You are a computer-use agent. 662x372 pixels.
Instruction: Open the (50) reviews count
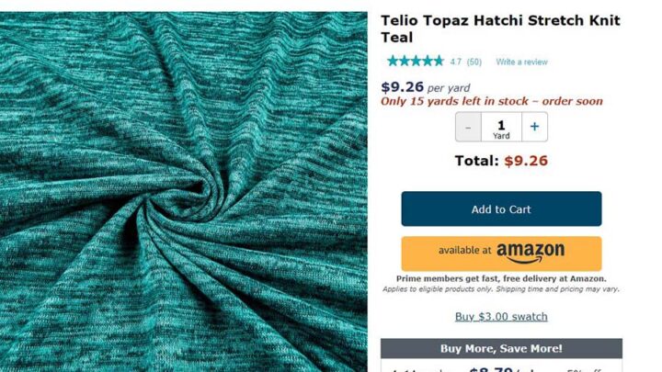474,62
